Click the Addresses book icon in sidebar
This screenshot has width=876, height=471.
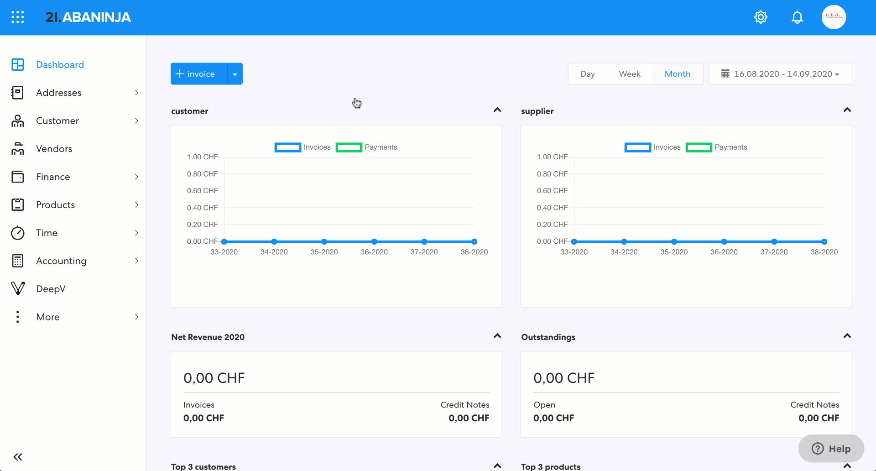point(17,92)
